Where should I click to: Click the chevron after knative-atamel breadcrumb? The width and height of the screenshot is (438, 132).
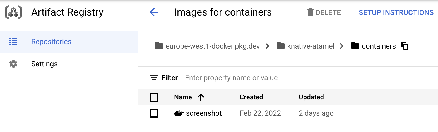[x=342, y=46]
